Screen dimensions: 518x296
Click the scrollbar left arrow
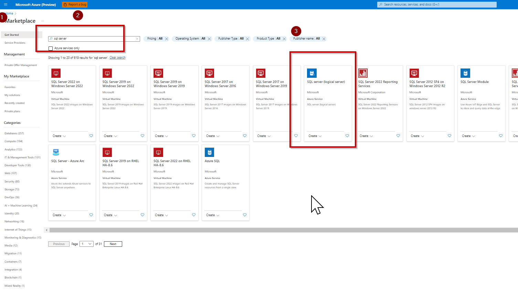46,230
